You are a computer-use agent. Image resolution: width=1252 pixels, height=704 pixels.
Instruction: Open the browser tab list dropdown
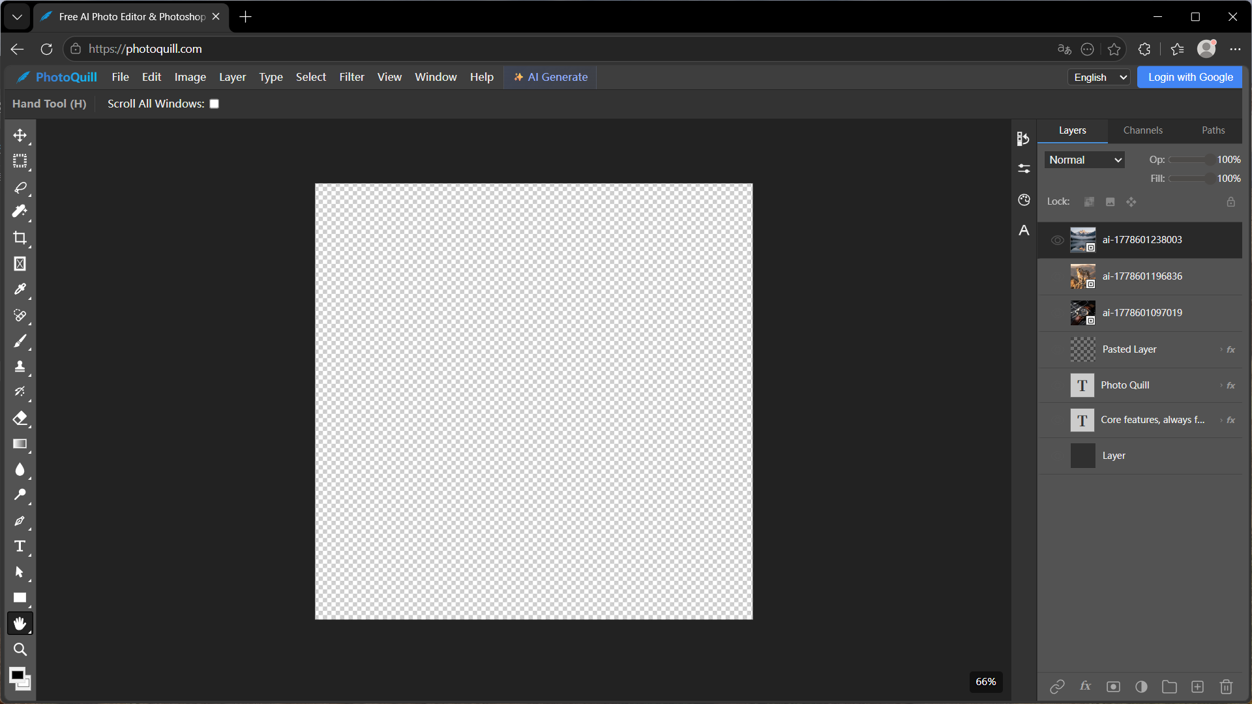(x=17, y=17)
